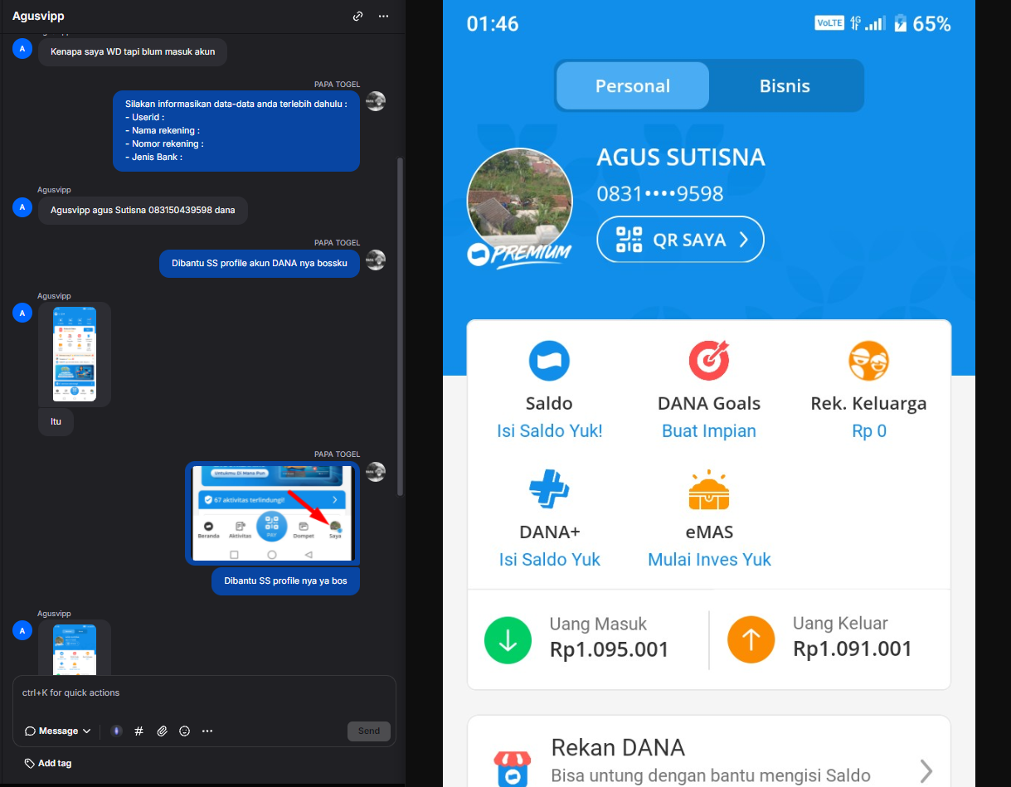This screenshot has width=1011, height=787.
Task: Expand Rekan DANA with the chevron
Action: [x=926, y=770]
